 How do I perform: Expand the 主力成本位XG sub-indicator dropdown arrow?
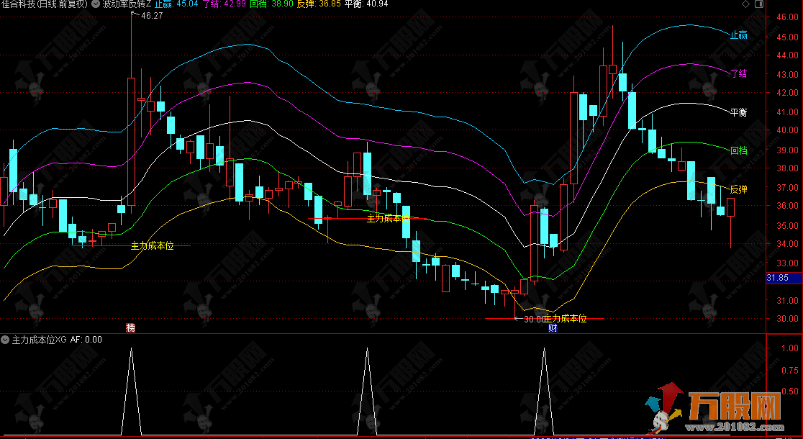tap(6, 339)
